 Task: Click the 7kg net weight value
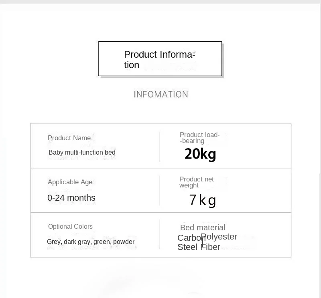203,200
